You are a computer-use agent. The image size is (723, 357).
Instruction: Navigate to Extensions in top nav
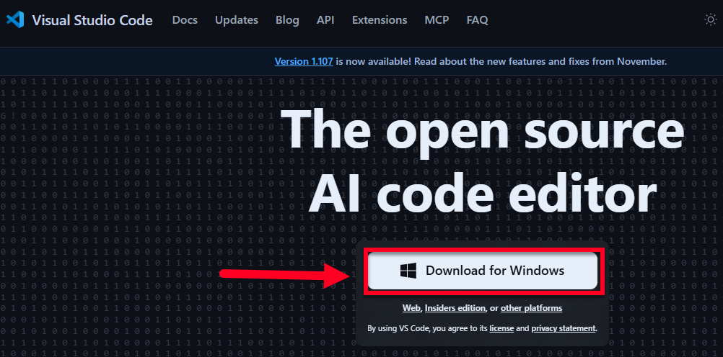tap(379, 20)
